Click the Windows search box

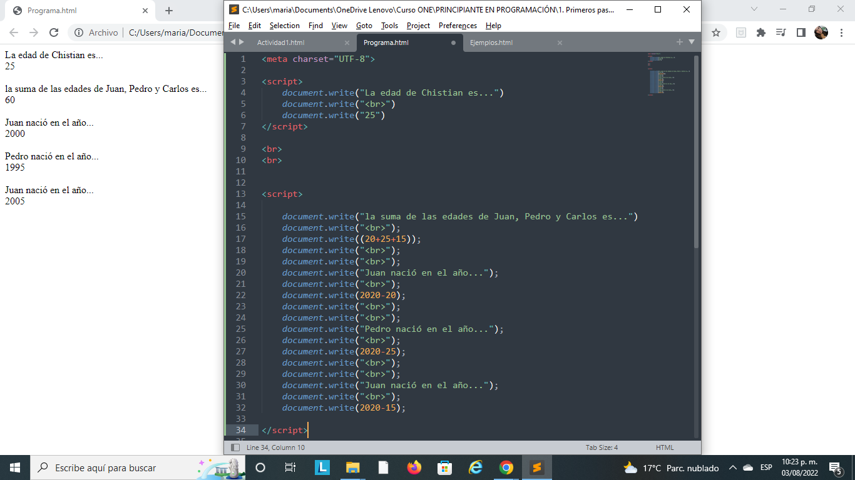point(138,467)
